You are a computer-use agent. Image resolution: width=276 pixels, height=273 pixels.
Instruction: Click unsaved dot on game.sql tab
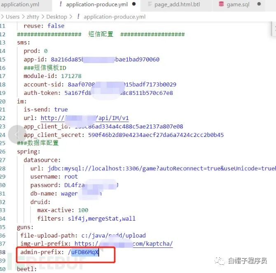tap(259, 4)
